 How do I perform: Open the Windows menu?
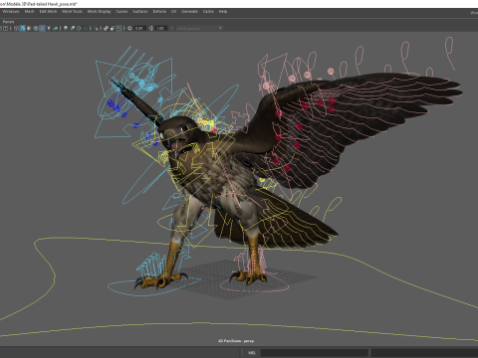pyautogui.click(x=11, y=12)
